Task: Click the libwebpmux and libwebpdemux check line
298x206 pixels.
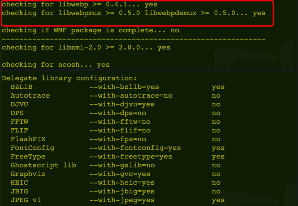Action: pyautogui.click(x=134, y=13)
